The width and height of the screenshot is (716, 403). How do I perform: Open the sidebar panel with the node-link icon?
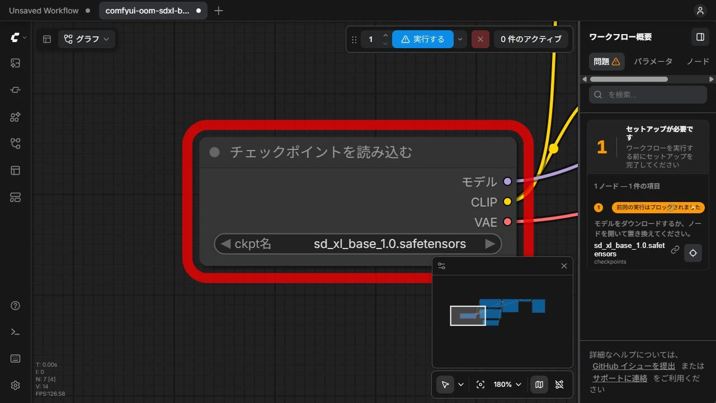15,90
